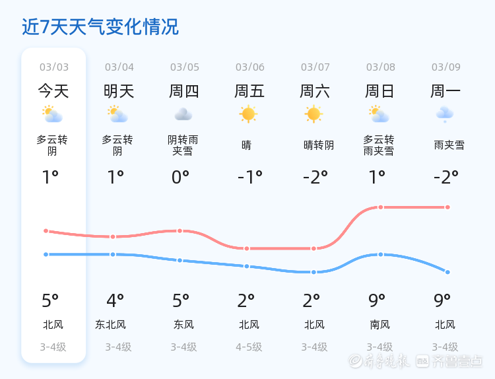Click the high-temperature point above 周日
Viewport: 495px width, 379px height.
click(x=380, y=207)
